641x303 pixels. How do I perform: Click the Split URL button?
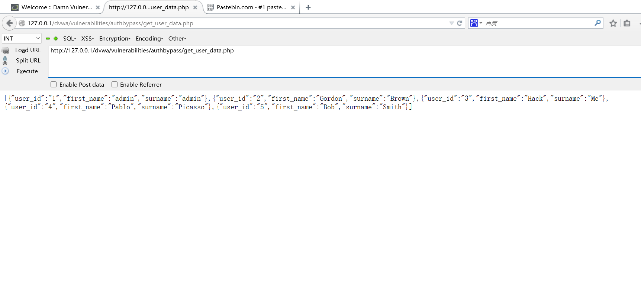tap(28, 61)
